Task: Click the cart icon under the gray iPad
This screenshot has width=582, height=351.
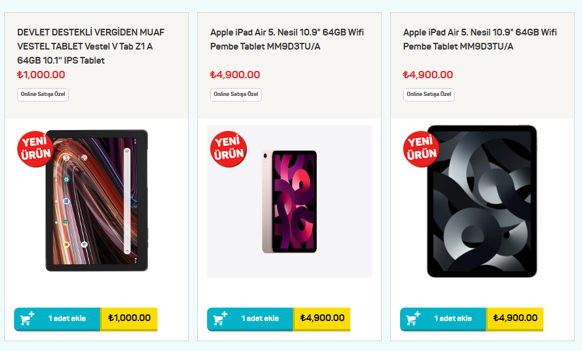Action: (414, 319)
